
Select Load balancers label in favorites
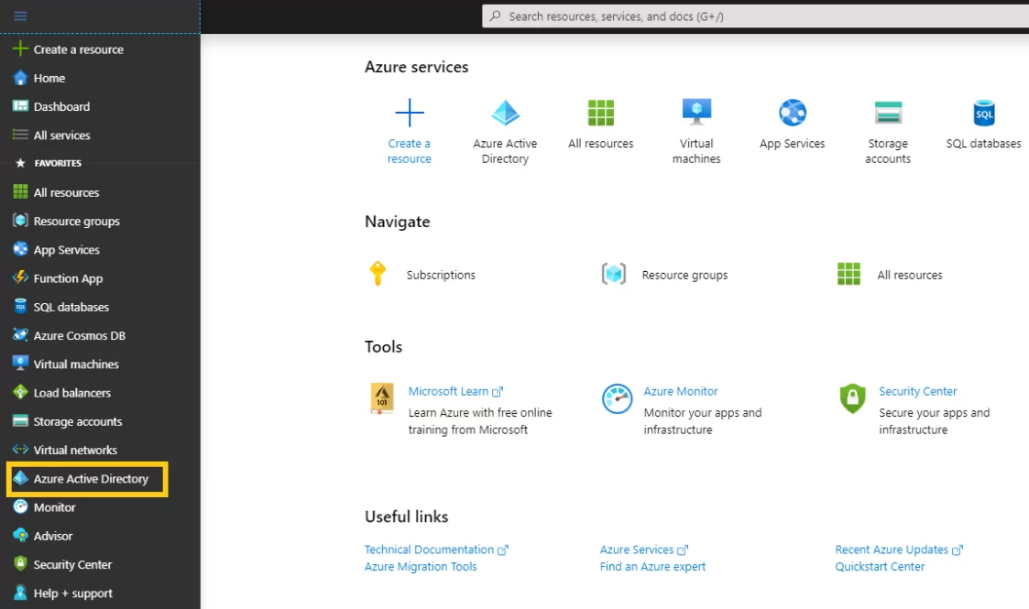point(72,393)
